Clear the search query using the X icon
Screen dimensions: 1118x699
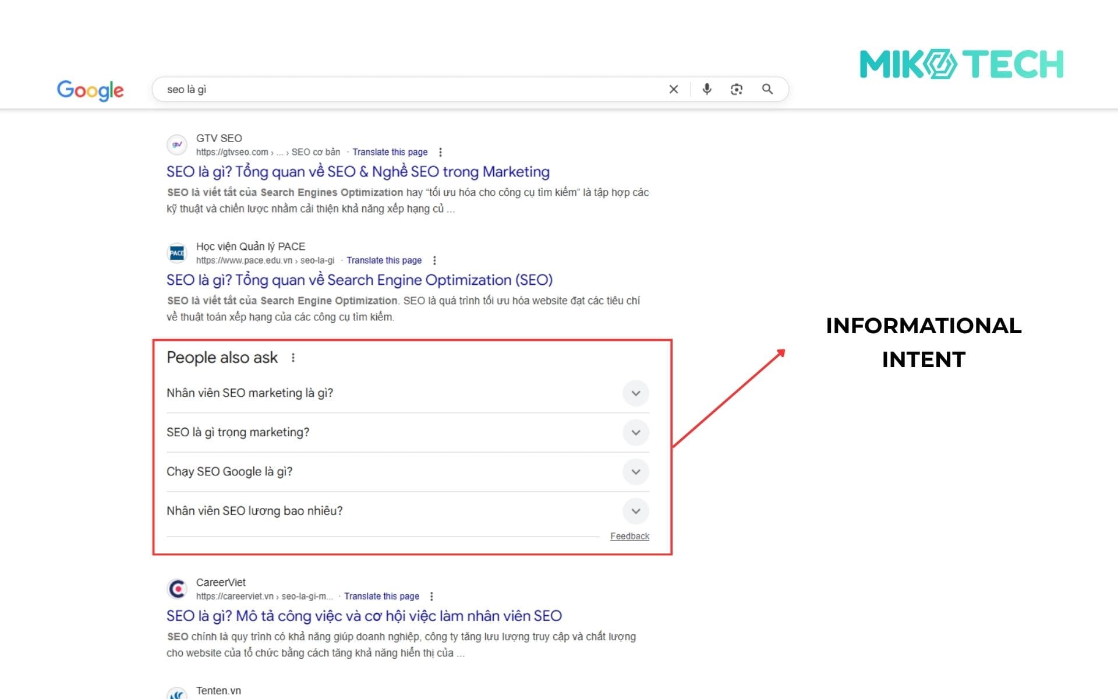673,89
